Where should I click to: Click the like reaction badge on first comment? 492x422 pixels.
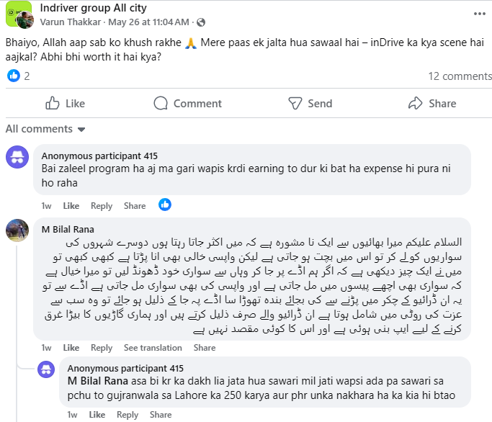coord(165,205)
